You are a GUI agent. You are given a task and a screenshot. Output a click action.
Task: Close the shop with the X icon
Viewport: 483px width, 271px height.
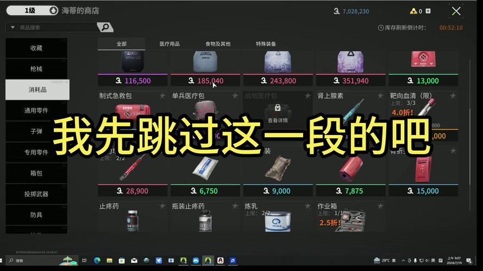(x=456, y=11)
